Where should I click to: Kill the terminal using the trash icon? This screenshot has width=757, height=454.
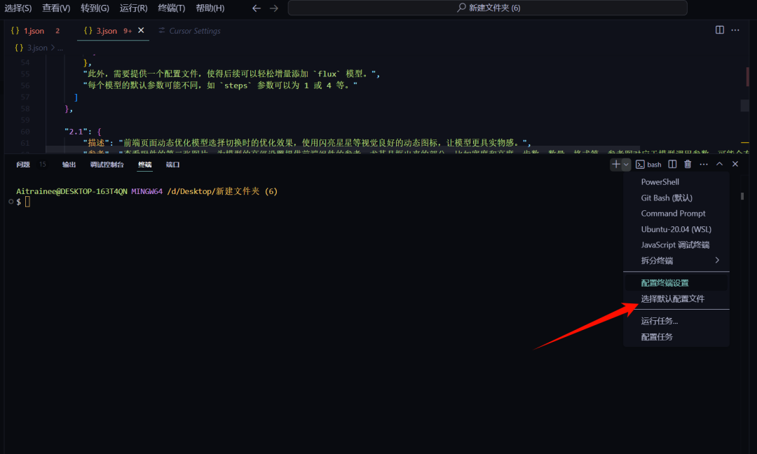tap(688, 164)
